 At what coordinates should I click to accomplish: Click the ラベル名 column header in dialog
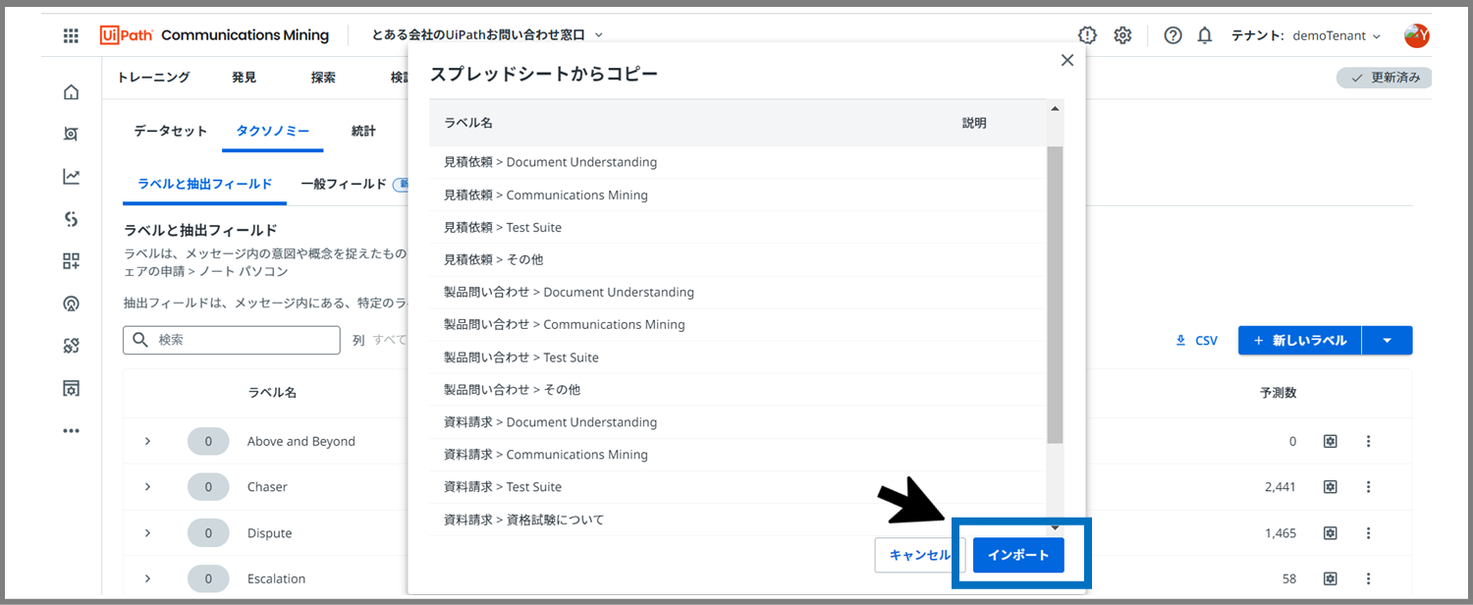click(468, 123)
